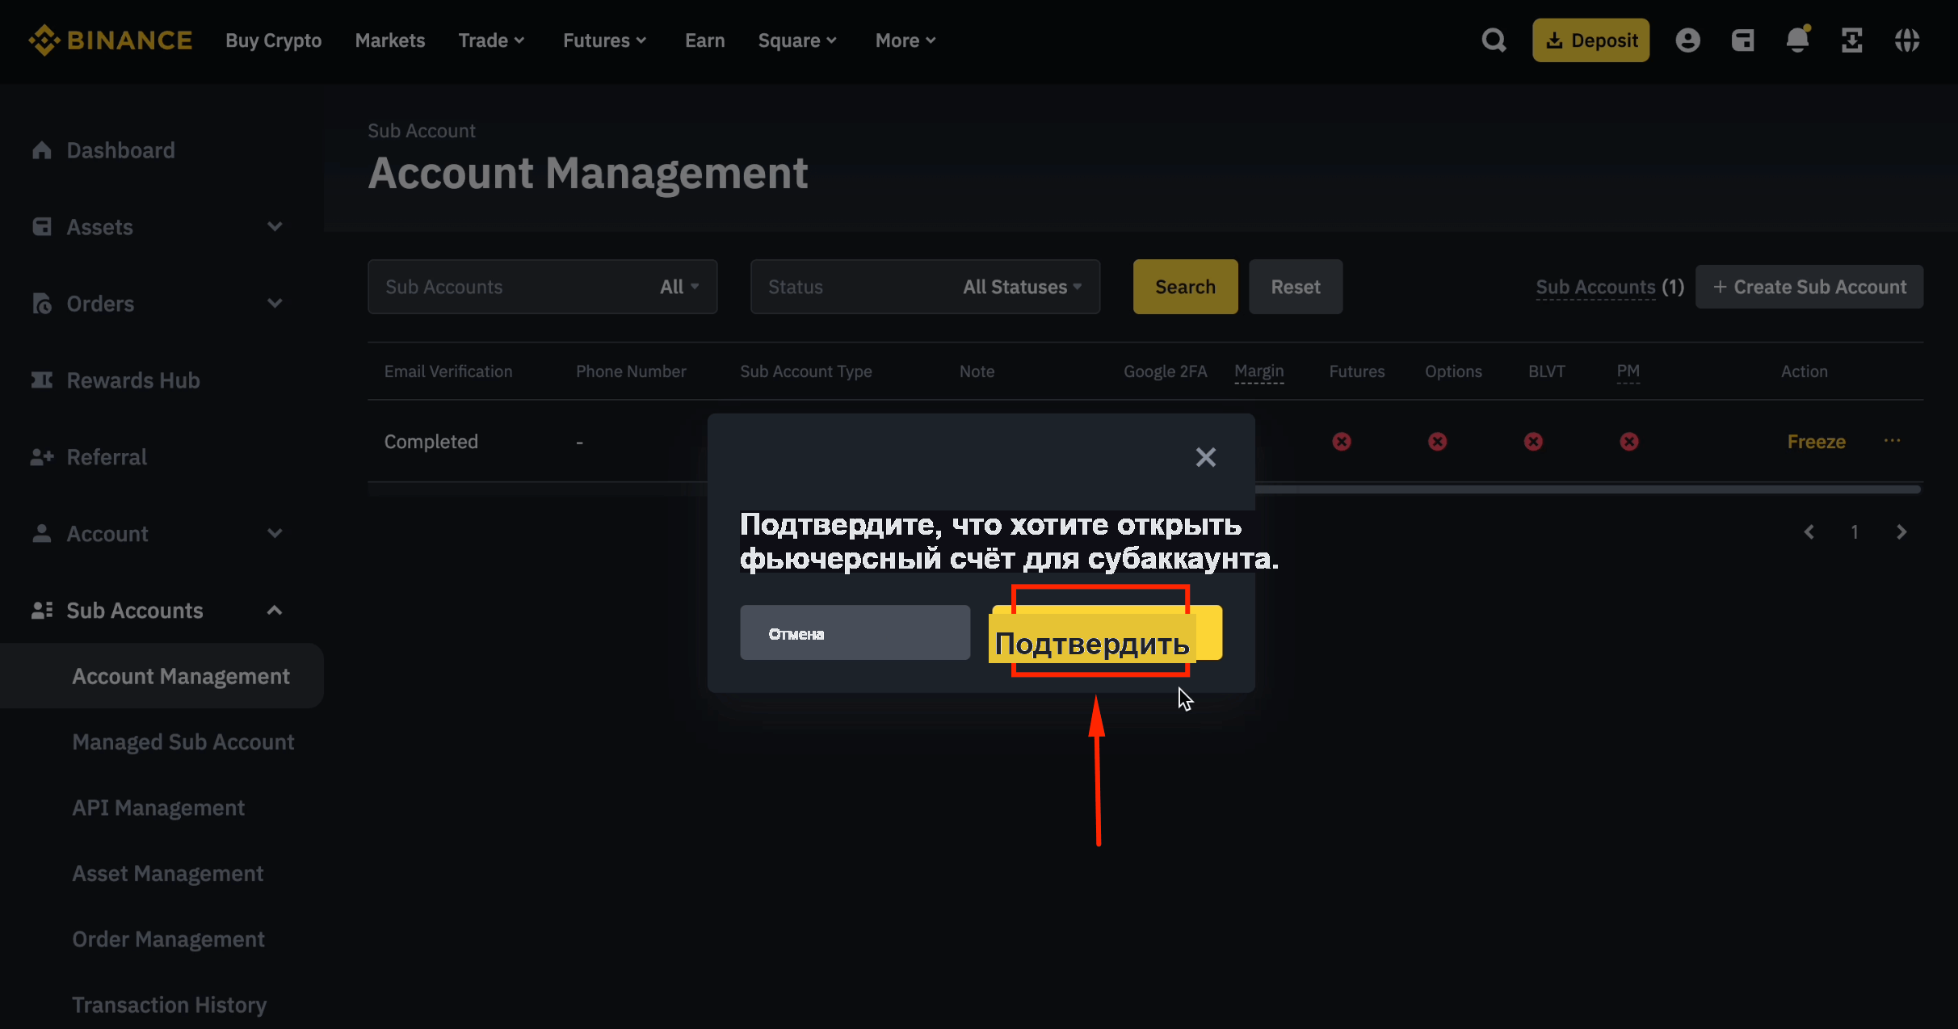Open Earn in top navigation
This screenshot has width=1958, height=1029.
[704, 40]
